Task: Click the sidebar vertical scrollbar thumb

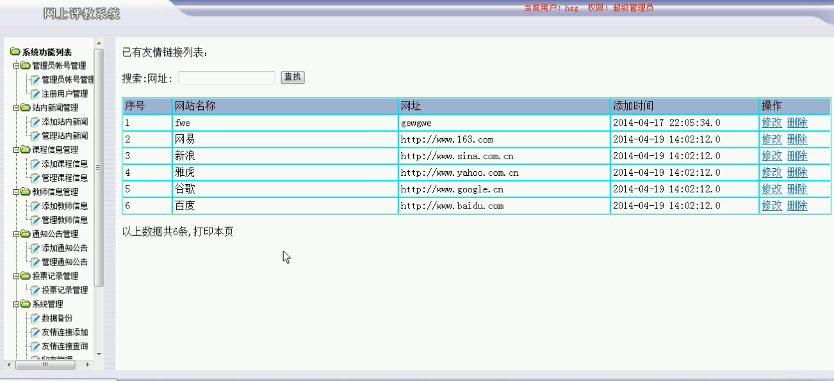Action: 99,167
